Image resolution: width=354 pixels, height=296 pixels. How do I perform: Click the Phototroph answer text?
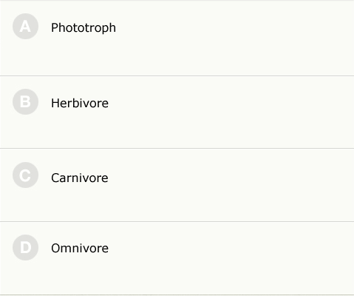click(x=84, y=28)
